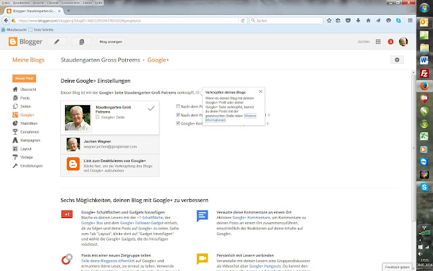This screenshot has height=271, width=433.
Task: Open Word from the Windows taskbar
Action: [424, 60]
